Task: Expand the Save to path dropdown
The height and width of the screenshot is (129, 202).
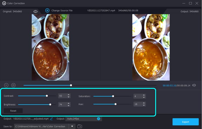Action: [72, 126]
